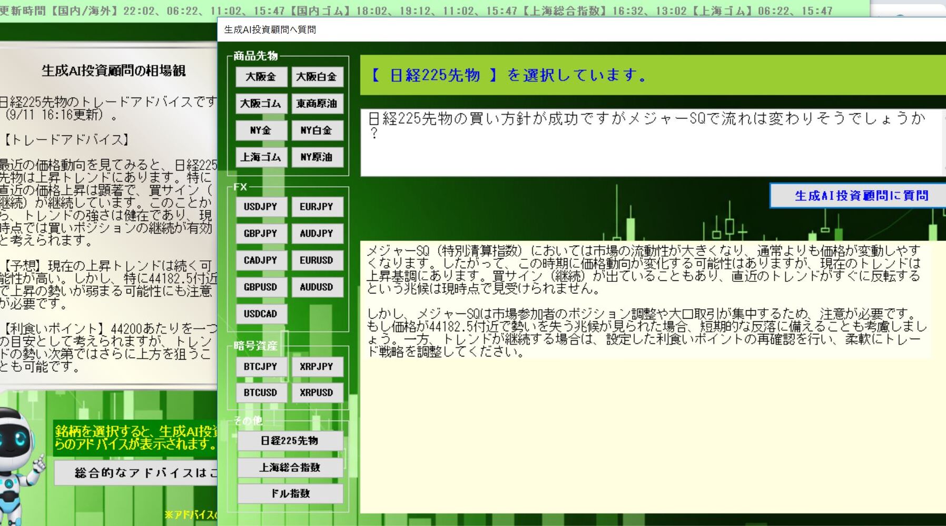Select the GBPJPY pair button
The width and height of the screenshot is (946, 526).
pyautogui.click(x=261, y=234)
